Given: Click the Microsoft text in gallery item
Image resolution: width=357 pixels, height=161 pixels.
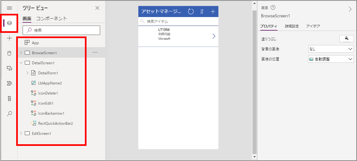Looking at the screenshot, I should pos(164,39).
